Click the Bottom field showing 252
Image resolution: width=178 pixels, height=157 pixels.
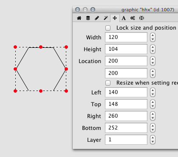tap(126, 128)
